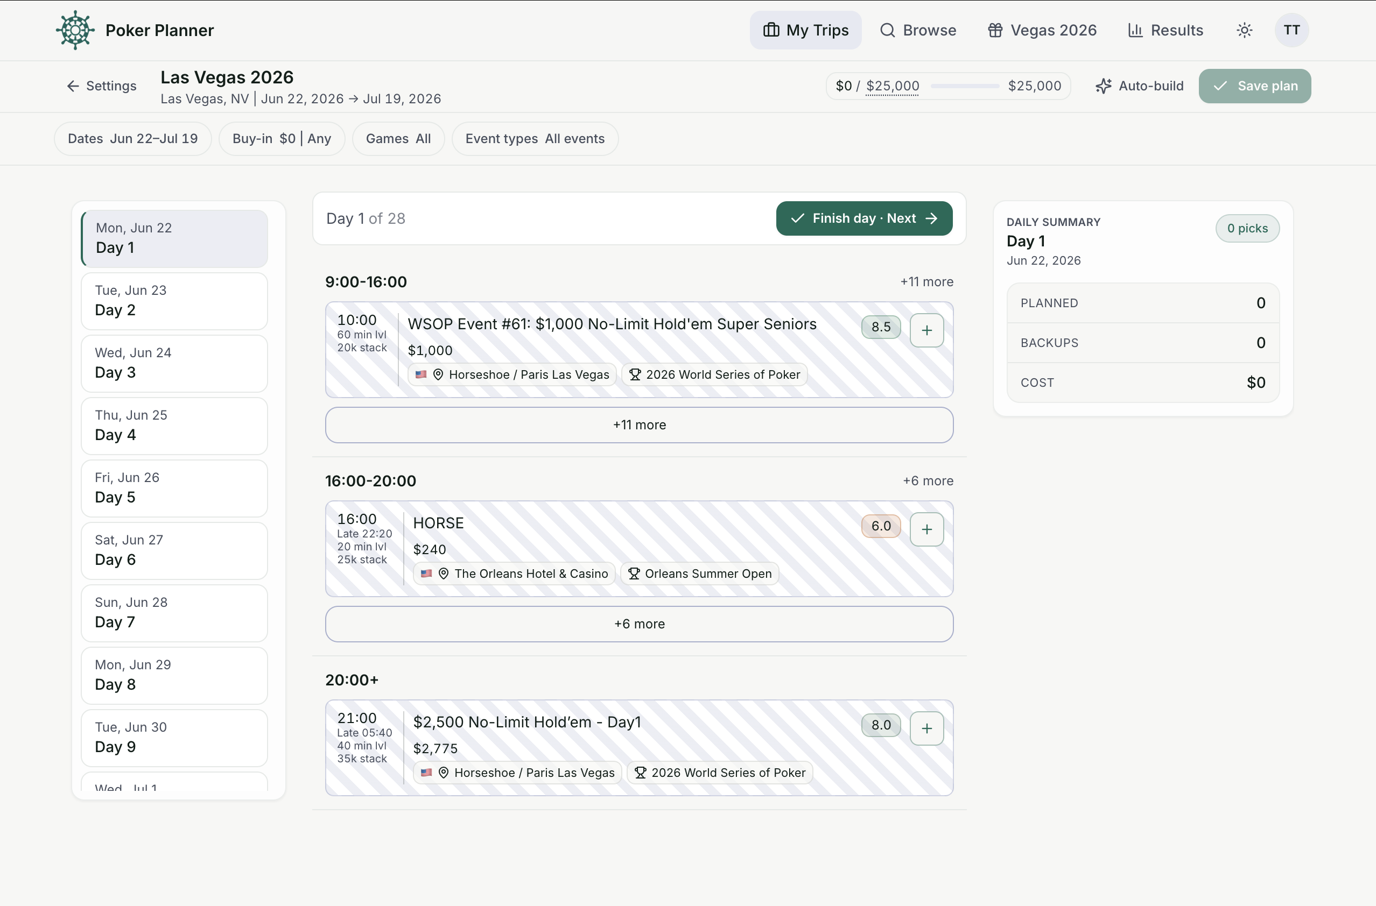Click the 8.0 rating badge on $2,500 event
The image size is (1376, 906).
[x=881, y=725]
